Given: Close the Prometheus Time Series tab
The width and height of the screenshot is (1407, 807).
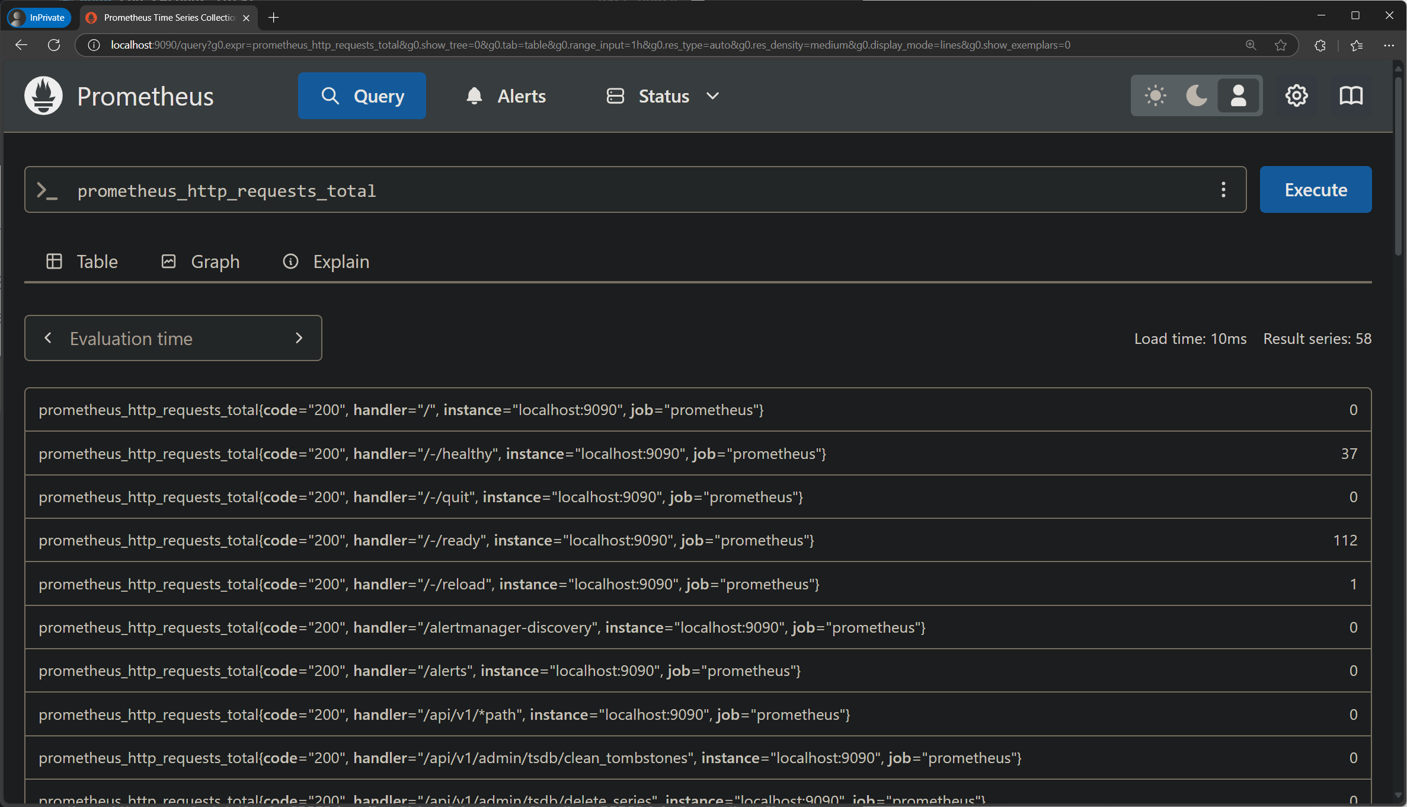Looking at the screenshot, I should 247,18.
